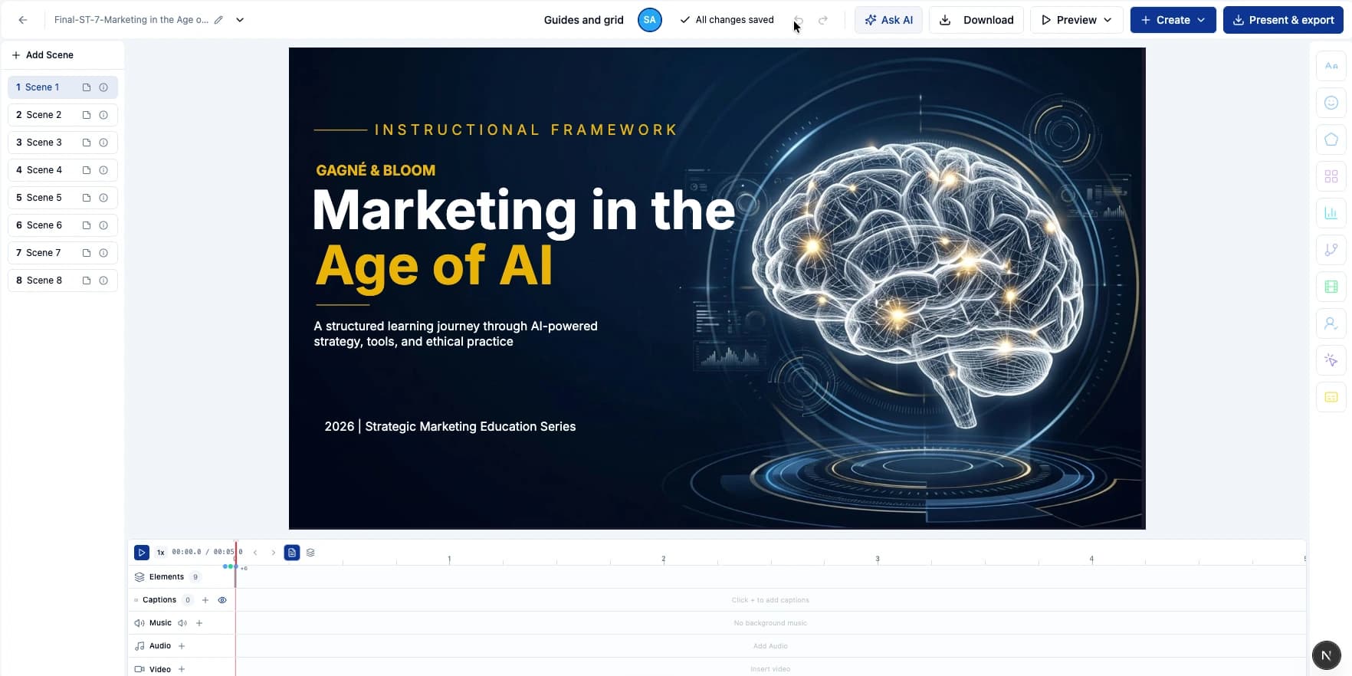Open the text (Aa) tool in right sidebar
This screenshot has width=1352, height=676.
[1331, 66]
